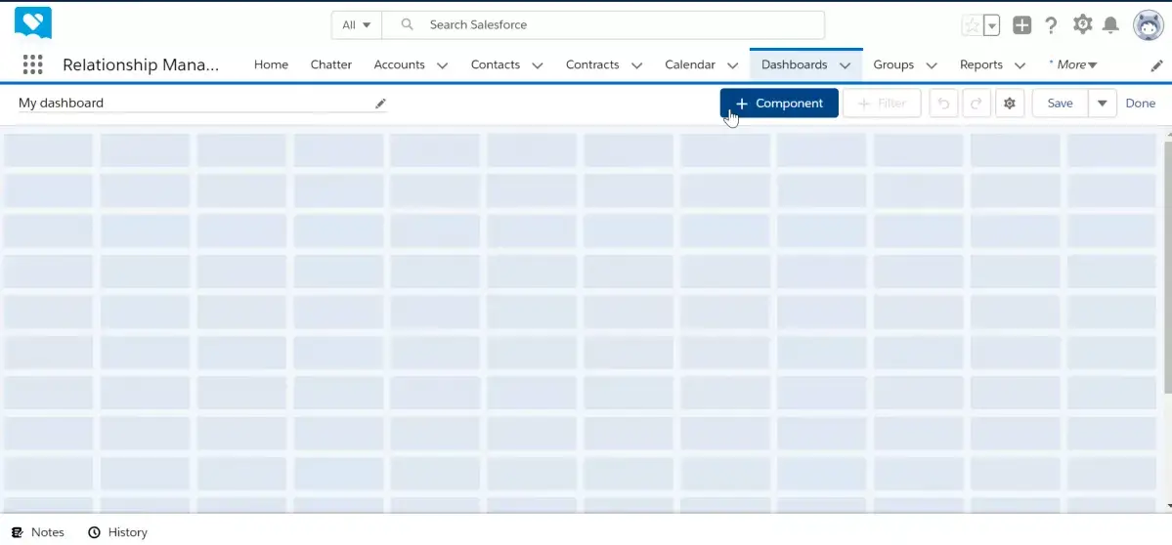
Task: Expand the Dashboards tab chevron
Action: (845, 65)
